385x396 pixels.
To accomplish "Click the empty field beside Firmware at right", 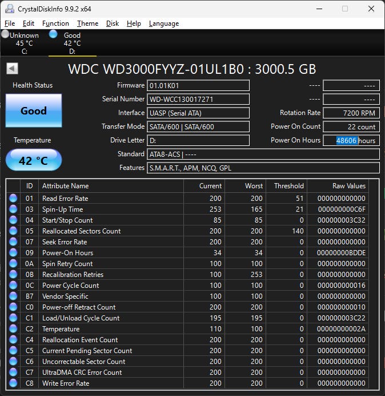I will (x=351, y=86).
